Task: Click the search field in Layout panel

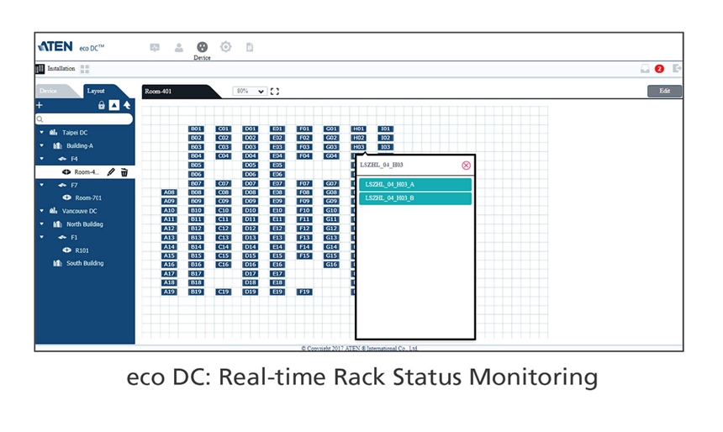Action: (x=84, y=119)
